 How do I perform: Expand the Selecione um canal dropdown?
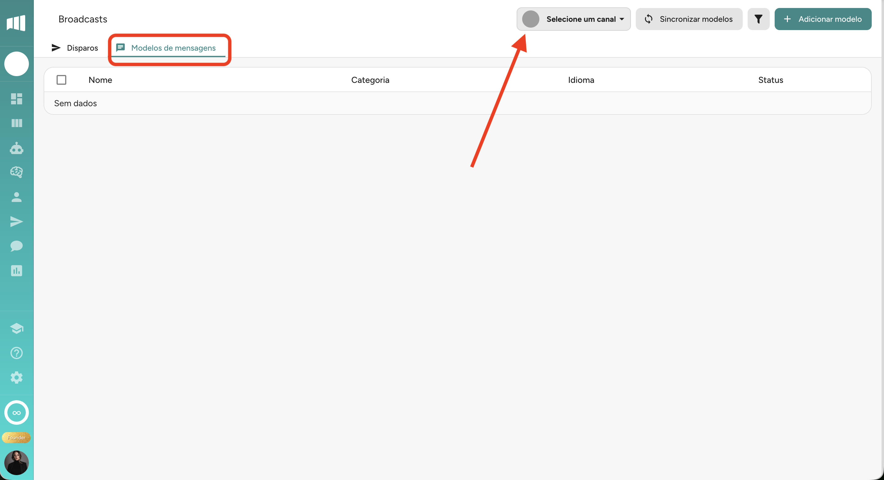coord(573,19)
